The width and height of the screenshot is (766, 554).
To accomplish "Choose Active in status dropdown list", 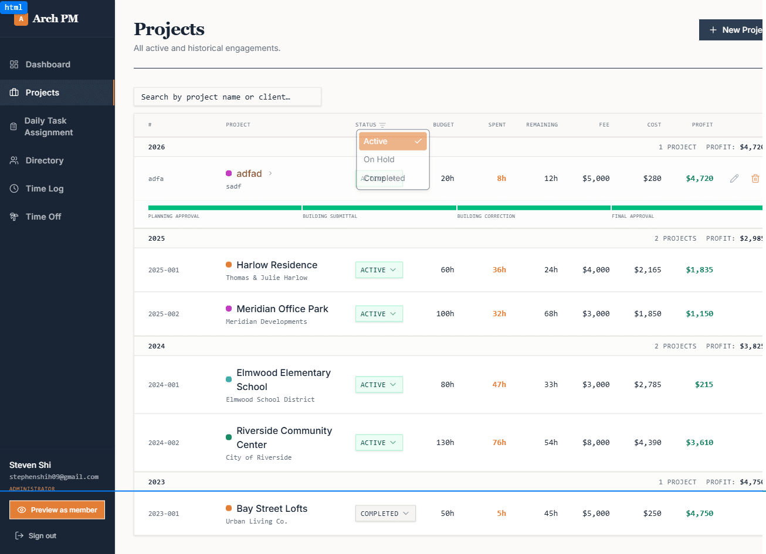I will pos(393,141).
